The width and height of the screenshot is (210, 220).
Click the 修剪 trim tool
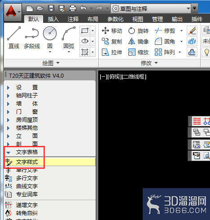point(165,31)
